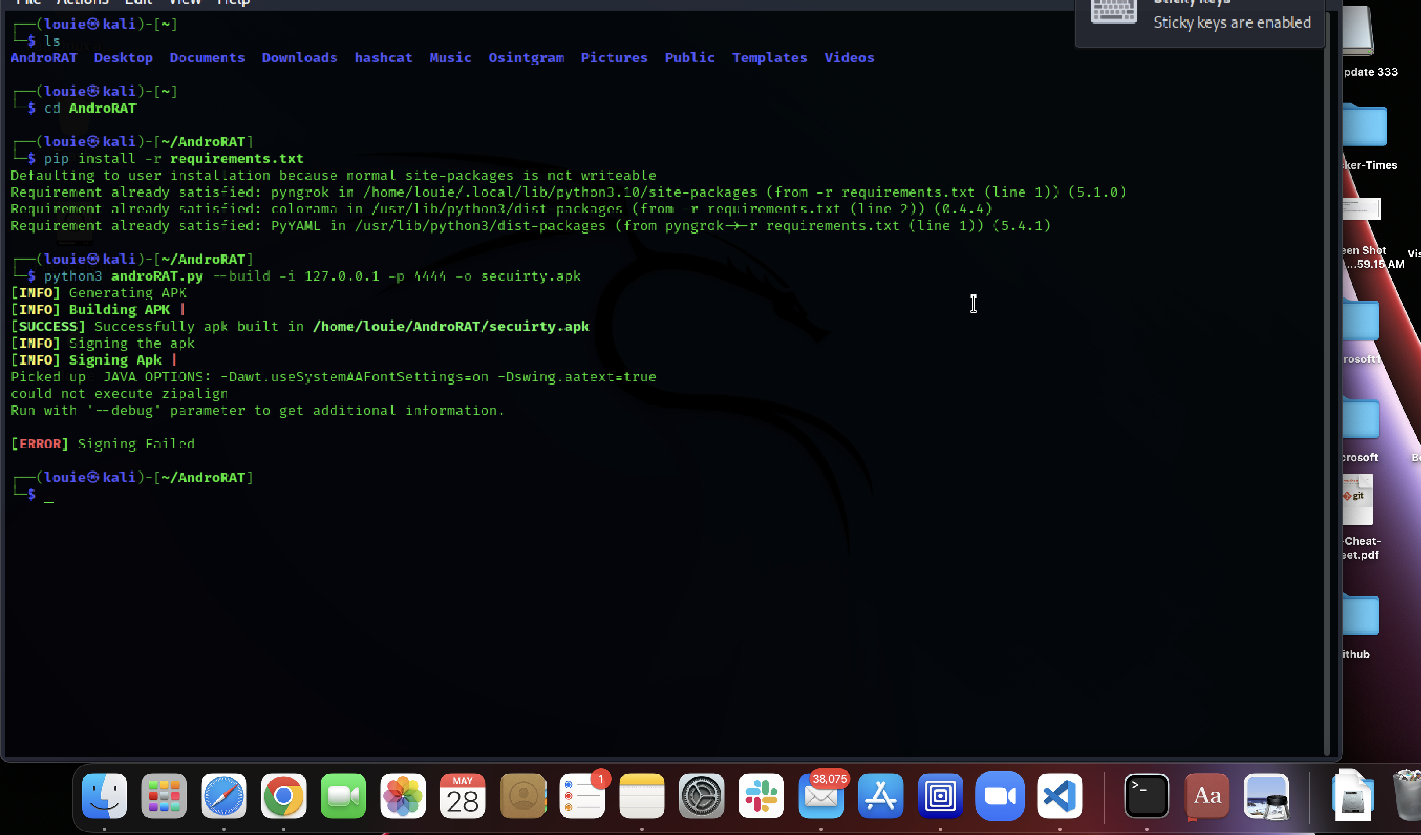Dismiss the Sticky keys enabled notification
The image size is (1421, 835).
1200,22
